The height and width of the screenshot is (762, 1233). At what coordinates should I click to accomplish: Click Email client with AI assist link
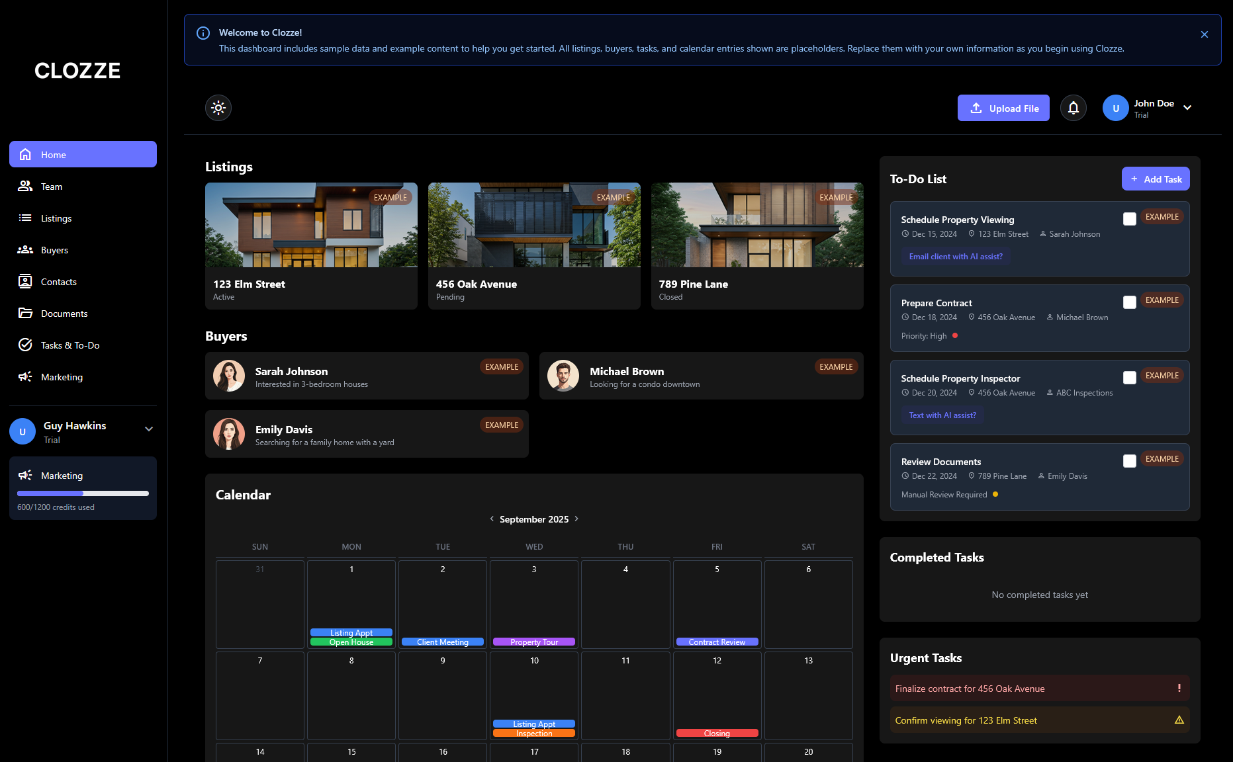[x=956, y=257]
